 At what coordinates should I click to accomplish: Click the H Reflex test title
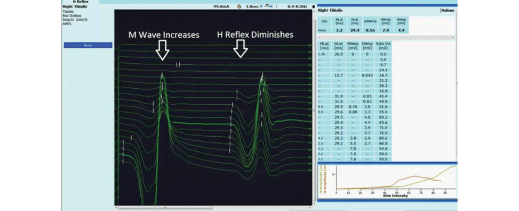click(81, 2)
